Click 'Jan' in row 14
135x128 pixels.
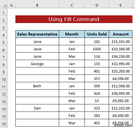(72, 108)
